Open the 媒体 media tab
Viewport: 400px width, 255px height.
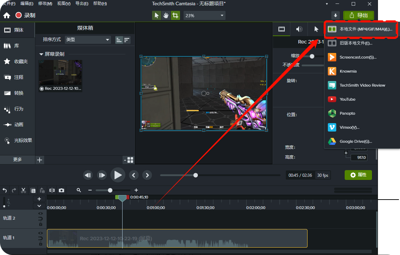pyautogui.click(x=18, y=30)
